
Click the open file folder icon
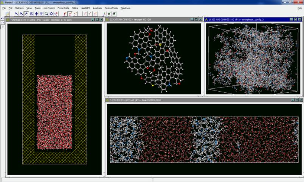pos(7,14)
